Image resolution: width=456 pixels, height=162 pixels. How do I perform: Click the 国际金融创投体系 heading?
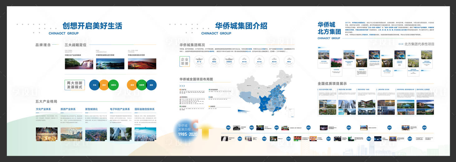[x=145, y=109]
